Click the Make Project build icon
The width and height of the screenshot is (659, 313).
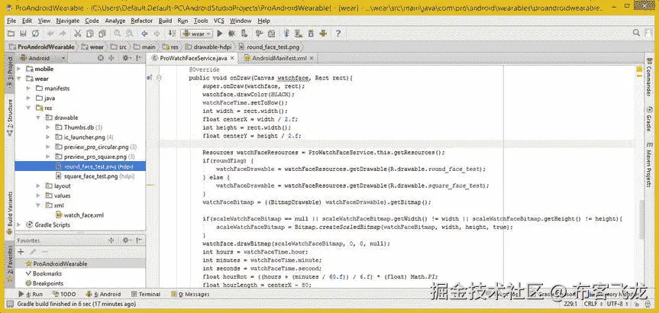click(x=172, y=34)
